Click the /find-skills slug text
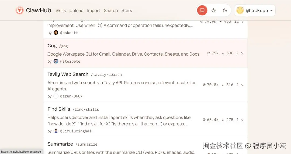 coord(86,109)
